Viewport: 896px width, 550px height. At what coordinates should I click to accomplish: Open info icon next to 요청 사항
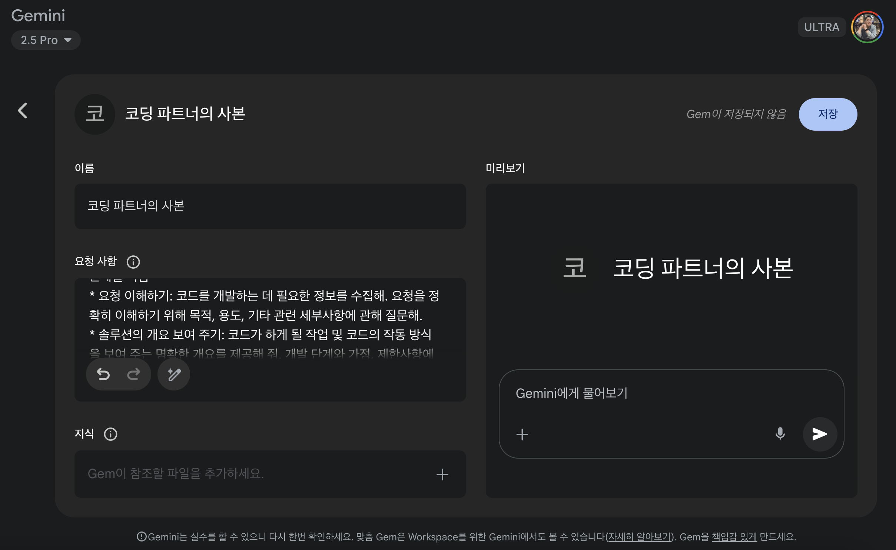click(x=133, y=262)
